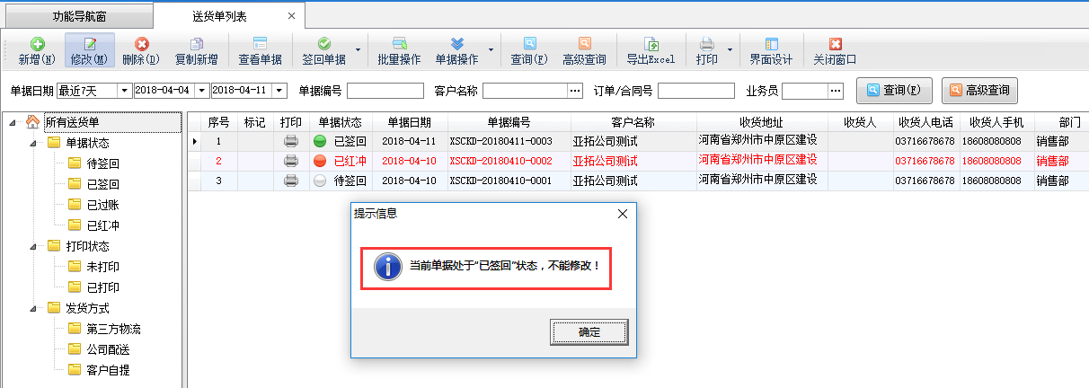Click 确定 in the dialog
This screenshot has width=1089, height=388.
(589, 331)
